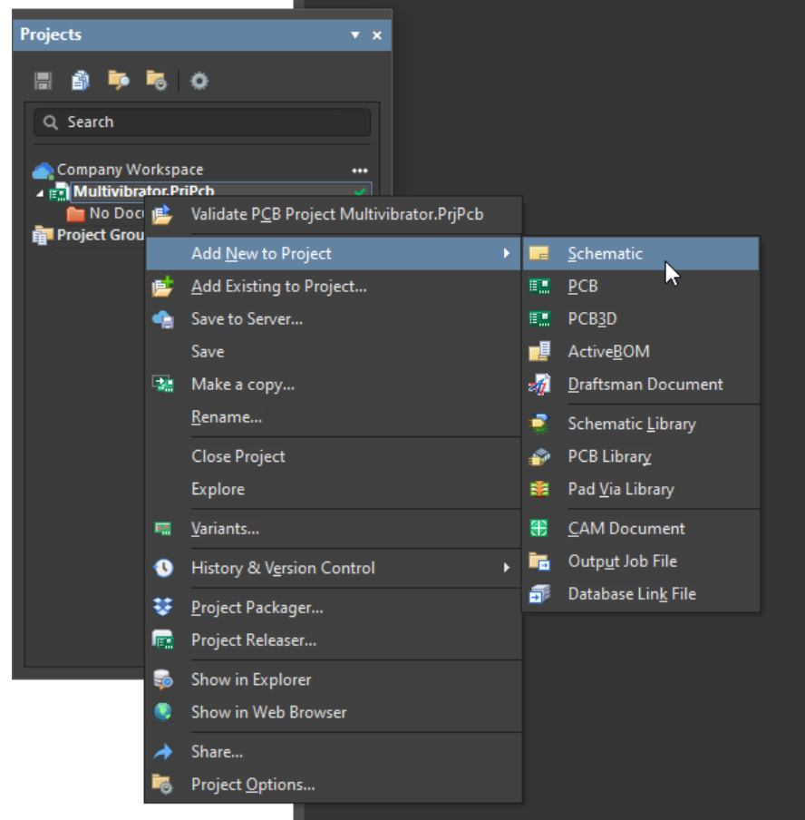Collapse the Multivibrator.PrjPcb tree node
Viewport: 805px width, 820px height.
(40, 193)
